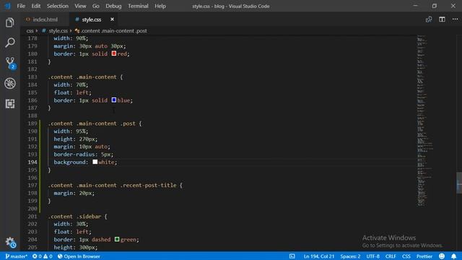Click the VS Code logo in title bar
462x260 pixels.
(x=7, y=6)
